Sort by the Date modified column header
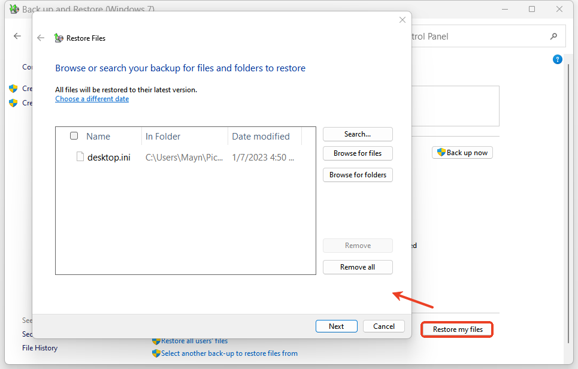The height and width of the screenshot is (369, 578). tap(261, 137)
